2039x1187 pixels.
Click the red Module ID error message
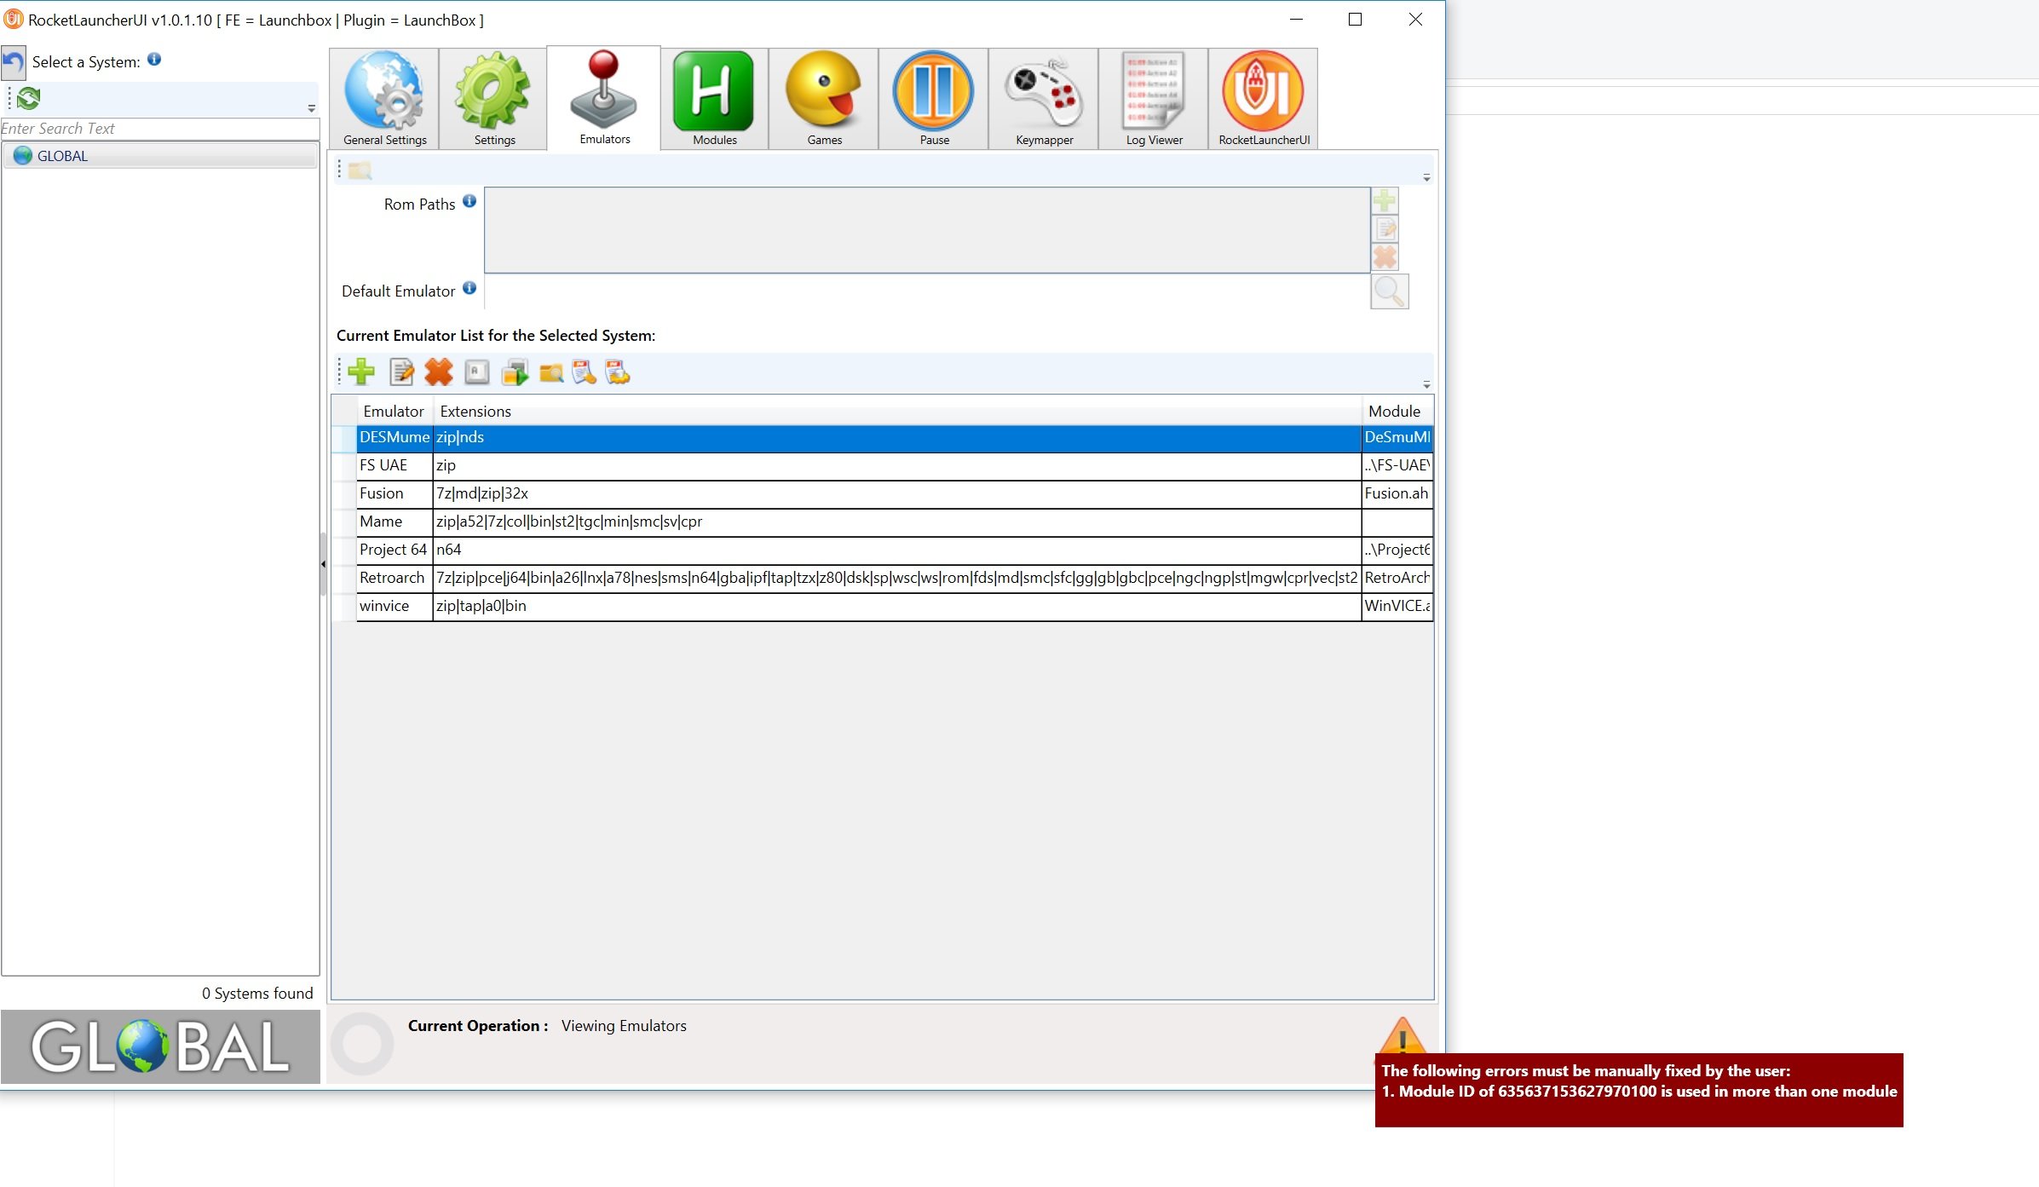click(1639, 1091)
